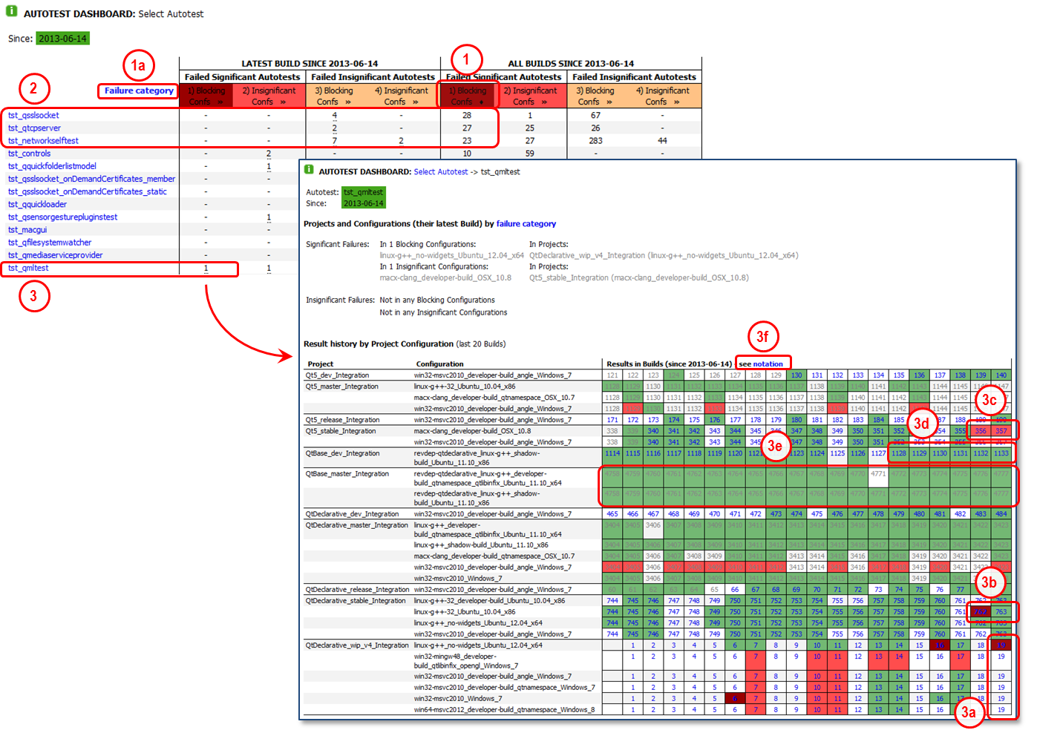The image size is (1037, 730).
Task: Open the tst_macgui autotest
Action: coord(27,230)
